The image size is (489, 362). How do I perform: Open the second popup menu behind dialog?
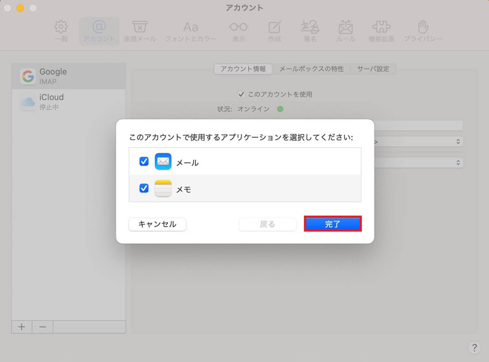419,162
